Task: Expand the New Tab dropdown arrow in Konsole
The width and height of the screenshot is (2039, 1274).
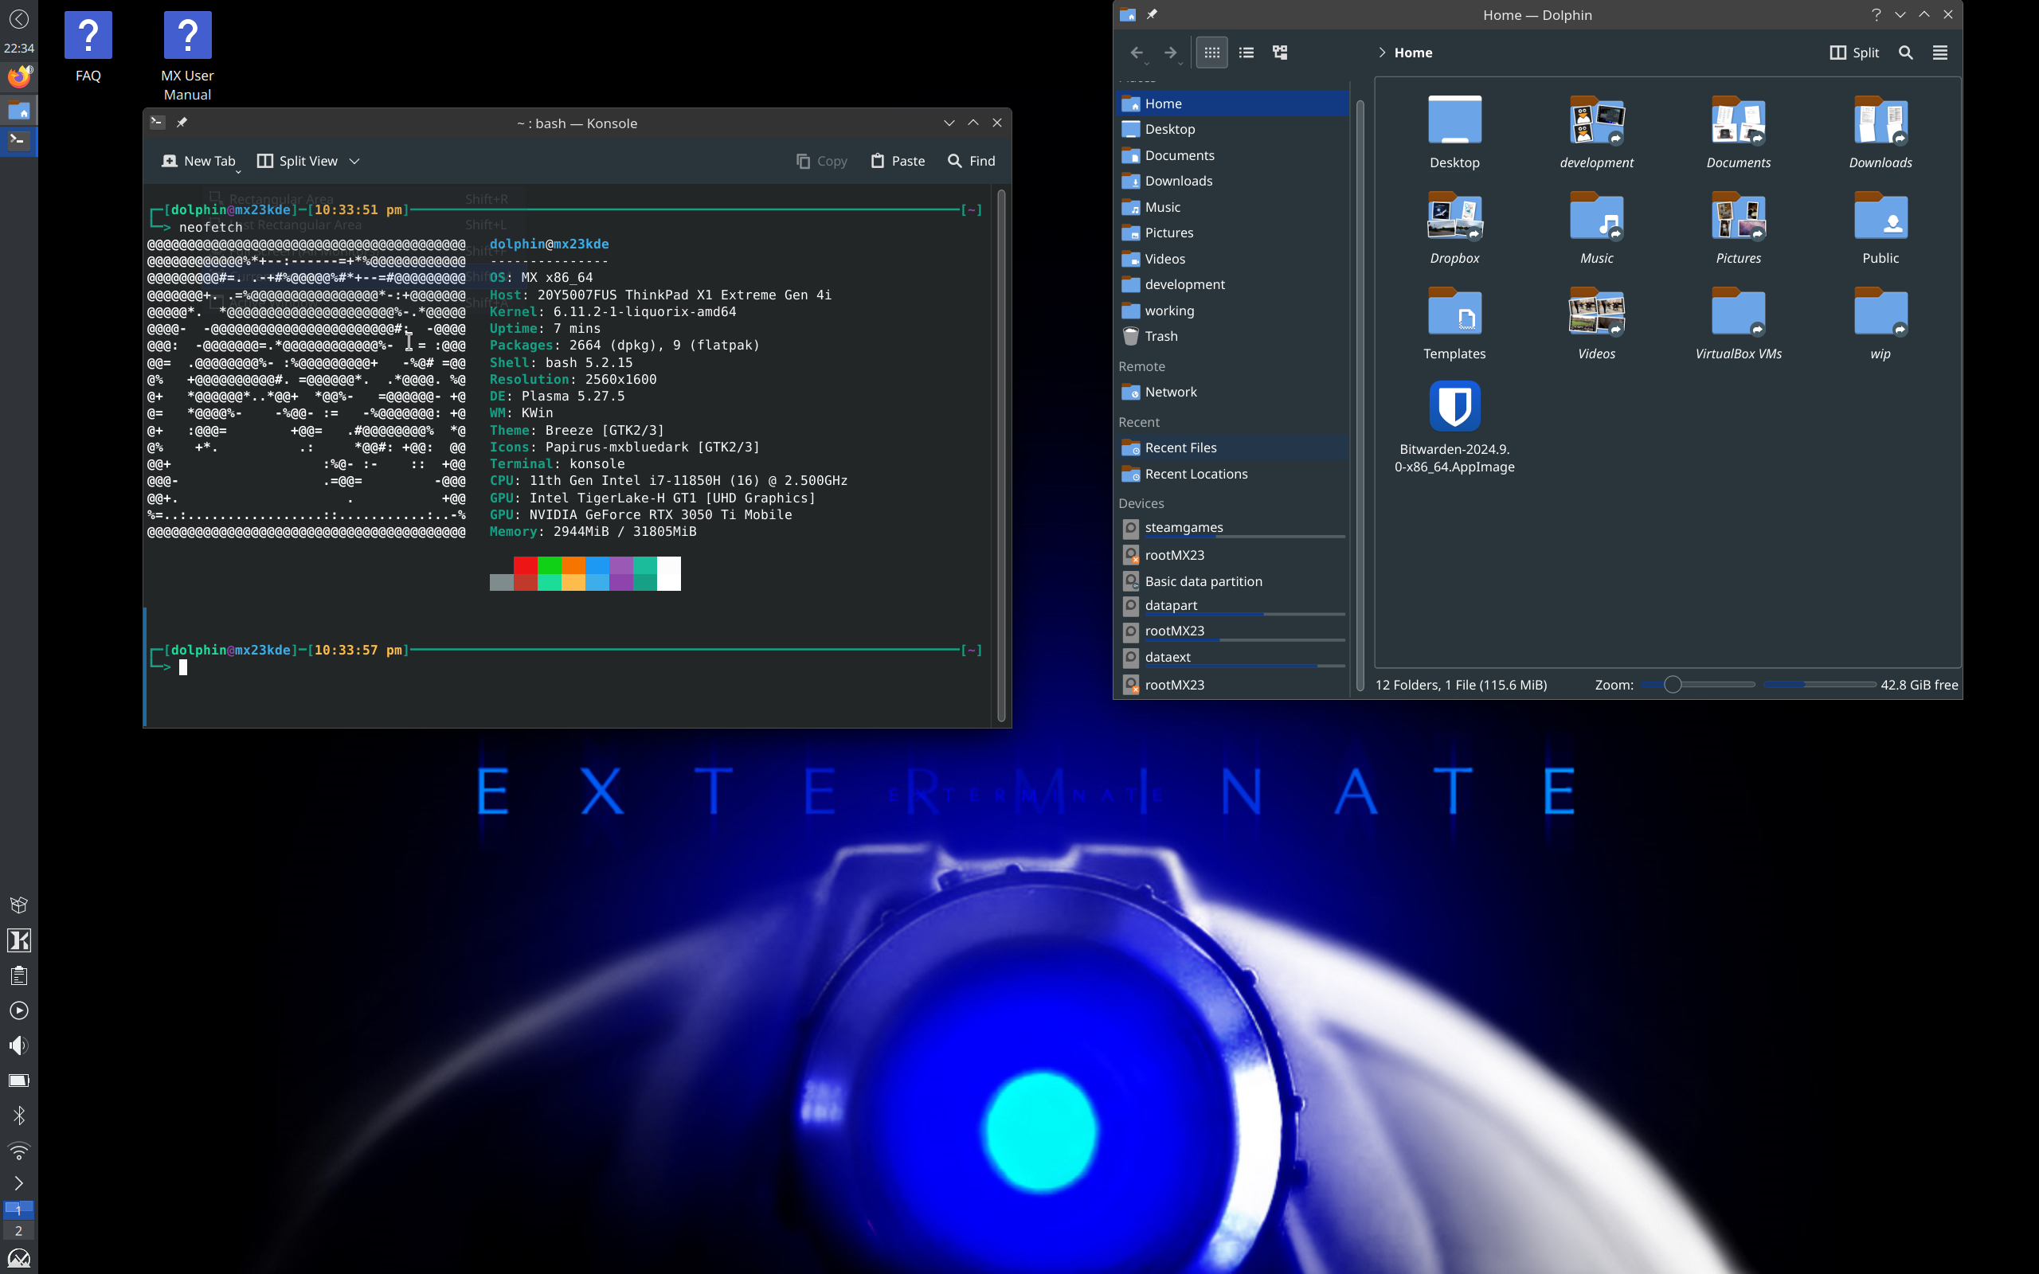Action: (x=238, y=172)
